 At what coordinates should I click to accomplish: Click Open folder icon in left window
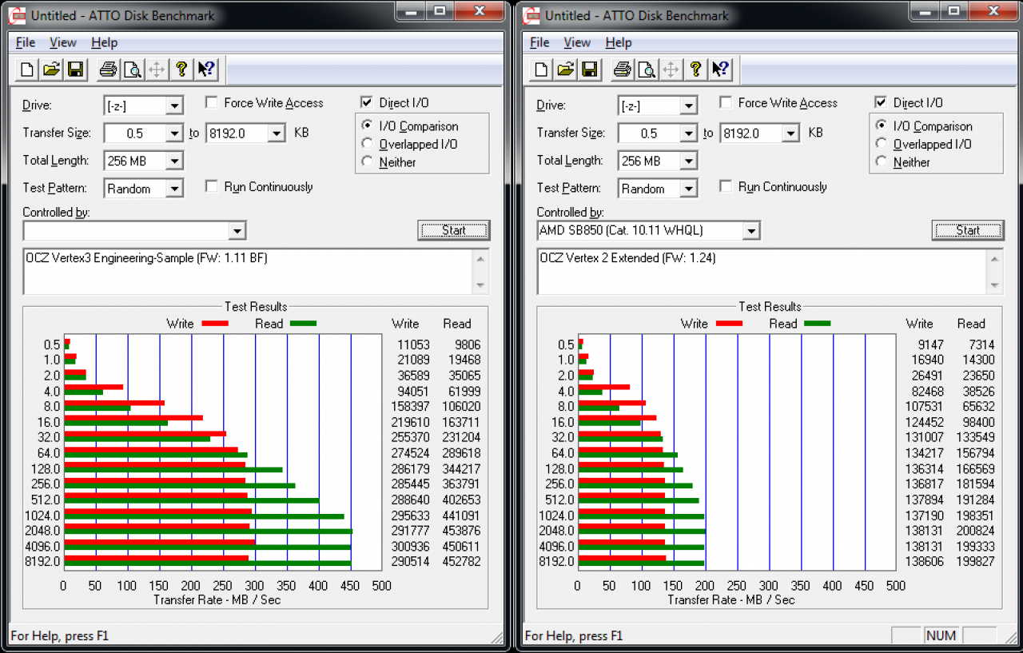[x=52, y=70]
